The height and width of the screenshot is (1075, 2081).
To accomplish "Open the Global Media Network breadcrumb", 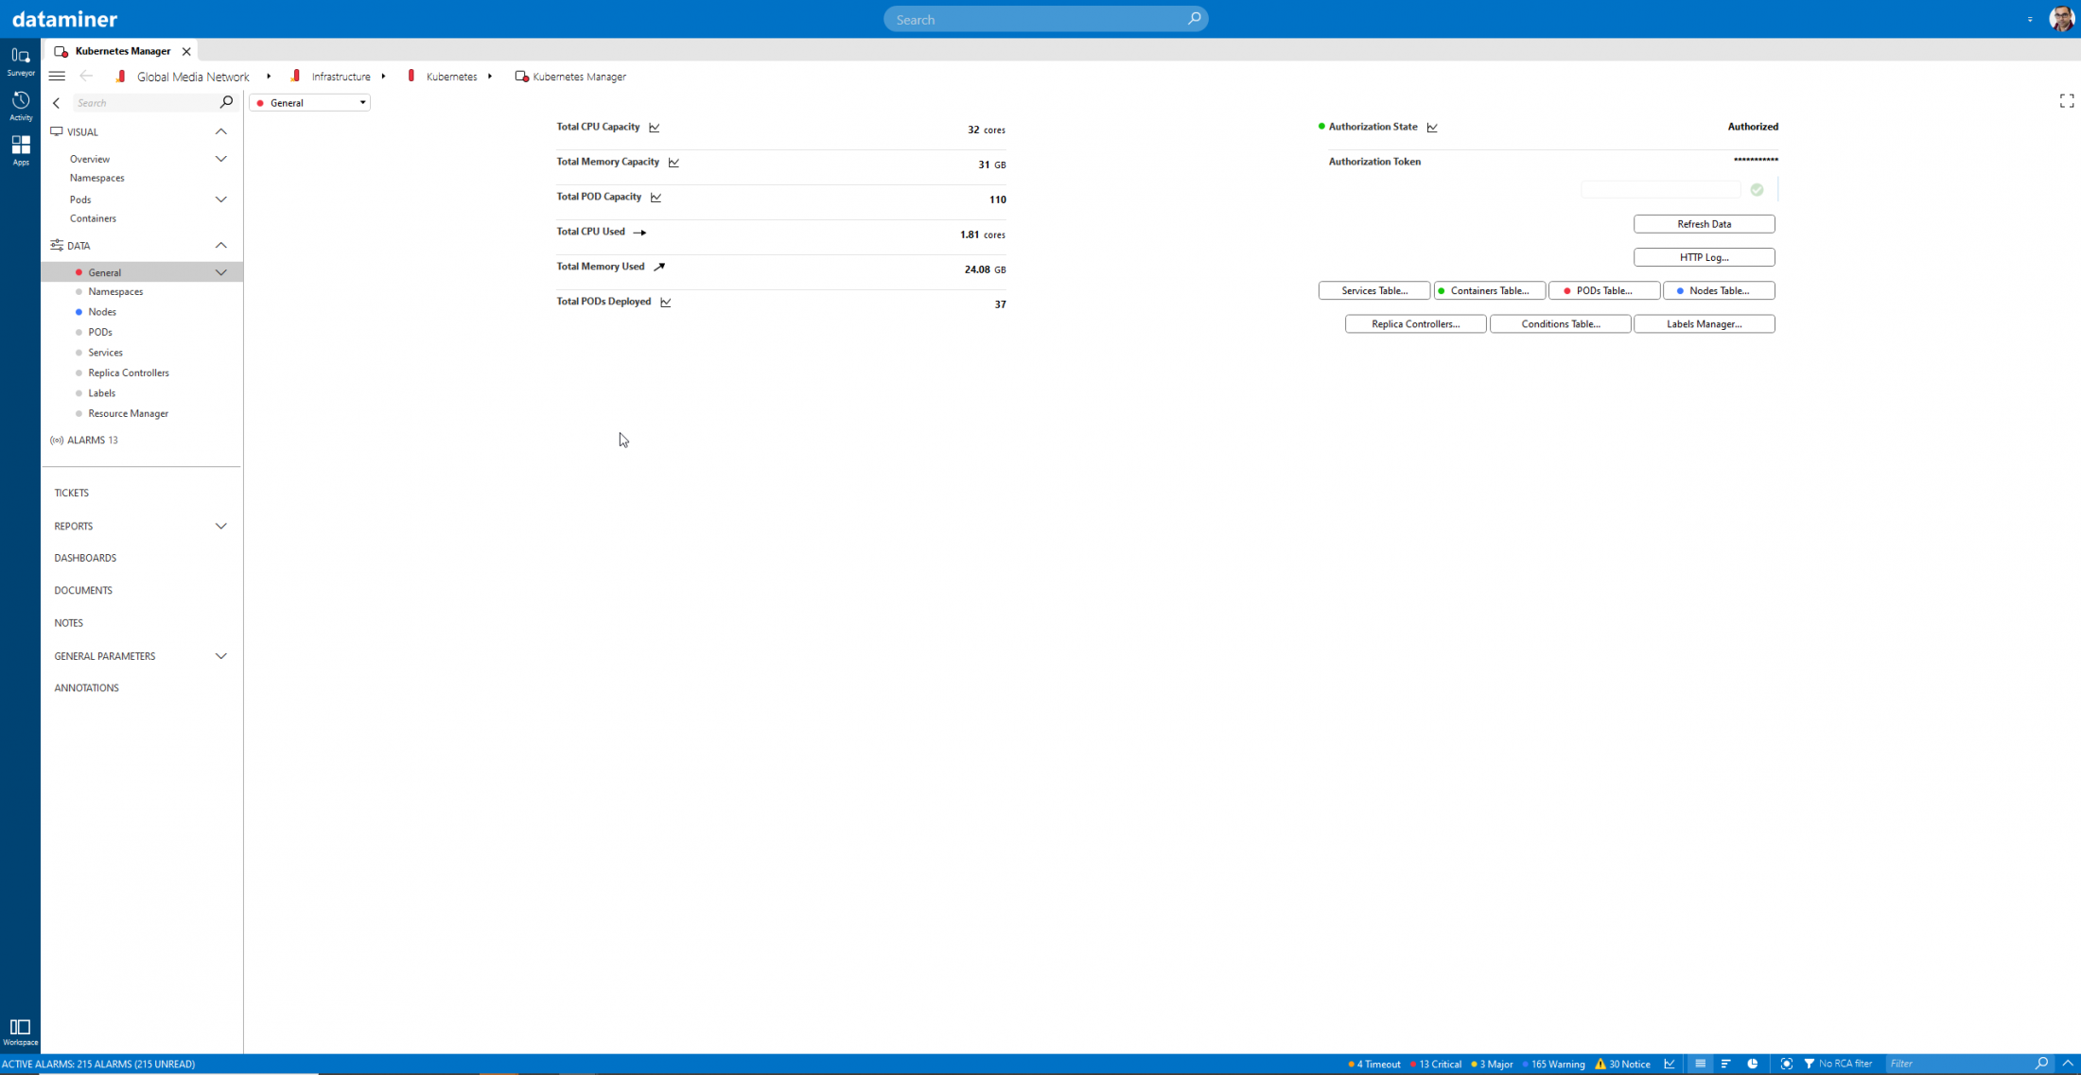I will [193, 77].
